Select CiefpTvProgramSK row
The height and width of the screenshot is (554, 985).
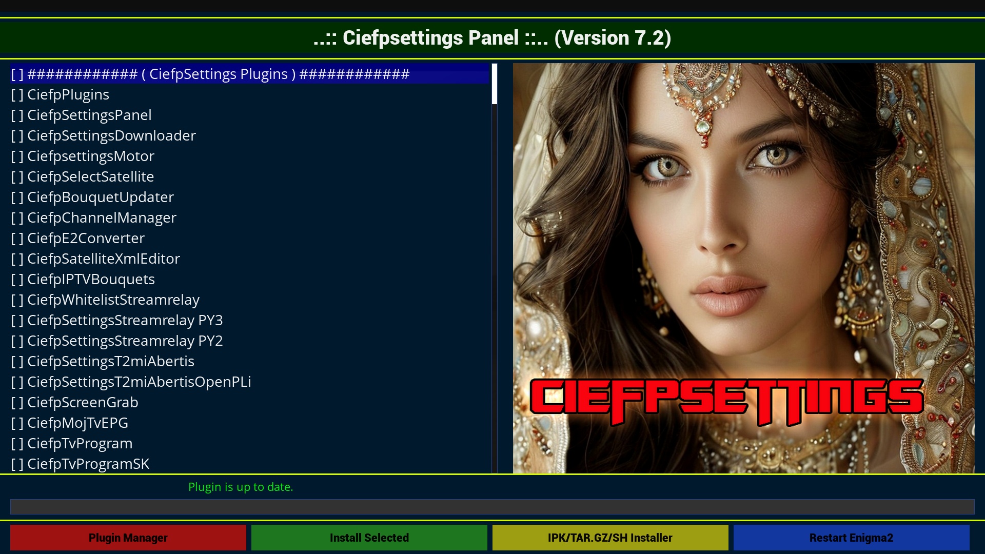[x=250, y=464]
